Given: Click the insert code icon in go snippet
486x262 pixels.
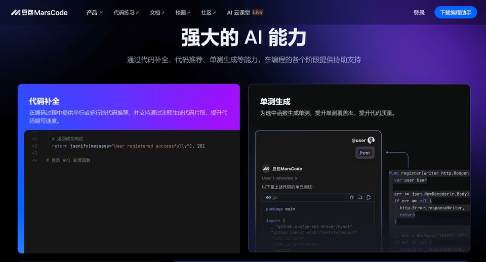Looking at the screenshot, I should click(360, 197).
